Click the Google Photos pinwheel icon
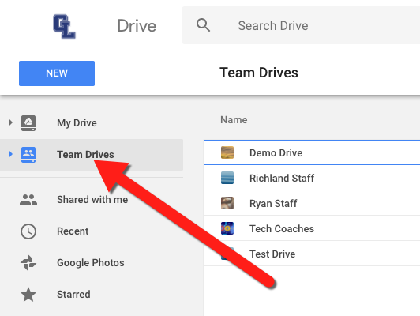The width and height of the screenshot is (420, 316). (x=28, y=263)
